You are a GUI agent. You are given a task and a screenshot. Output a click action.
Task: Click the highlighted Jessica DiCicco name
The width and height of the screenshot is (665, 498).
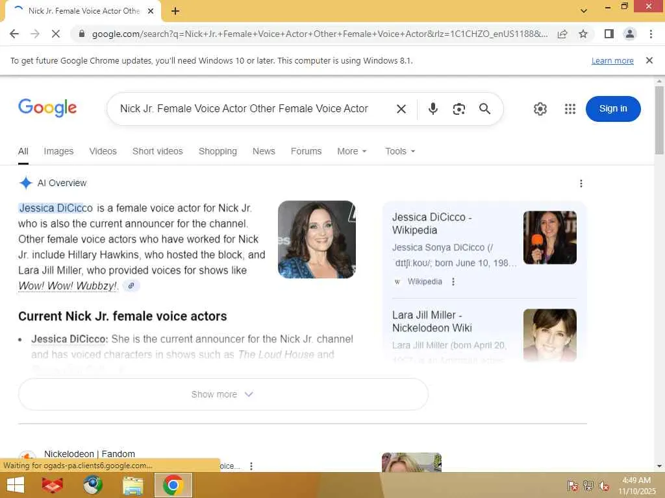tap(56, 208)
